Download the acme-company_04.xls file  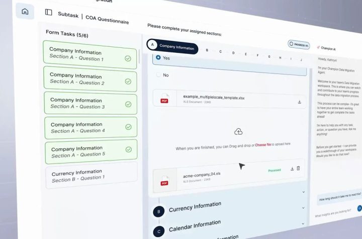click(292, 169)
